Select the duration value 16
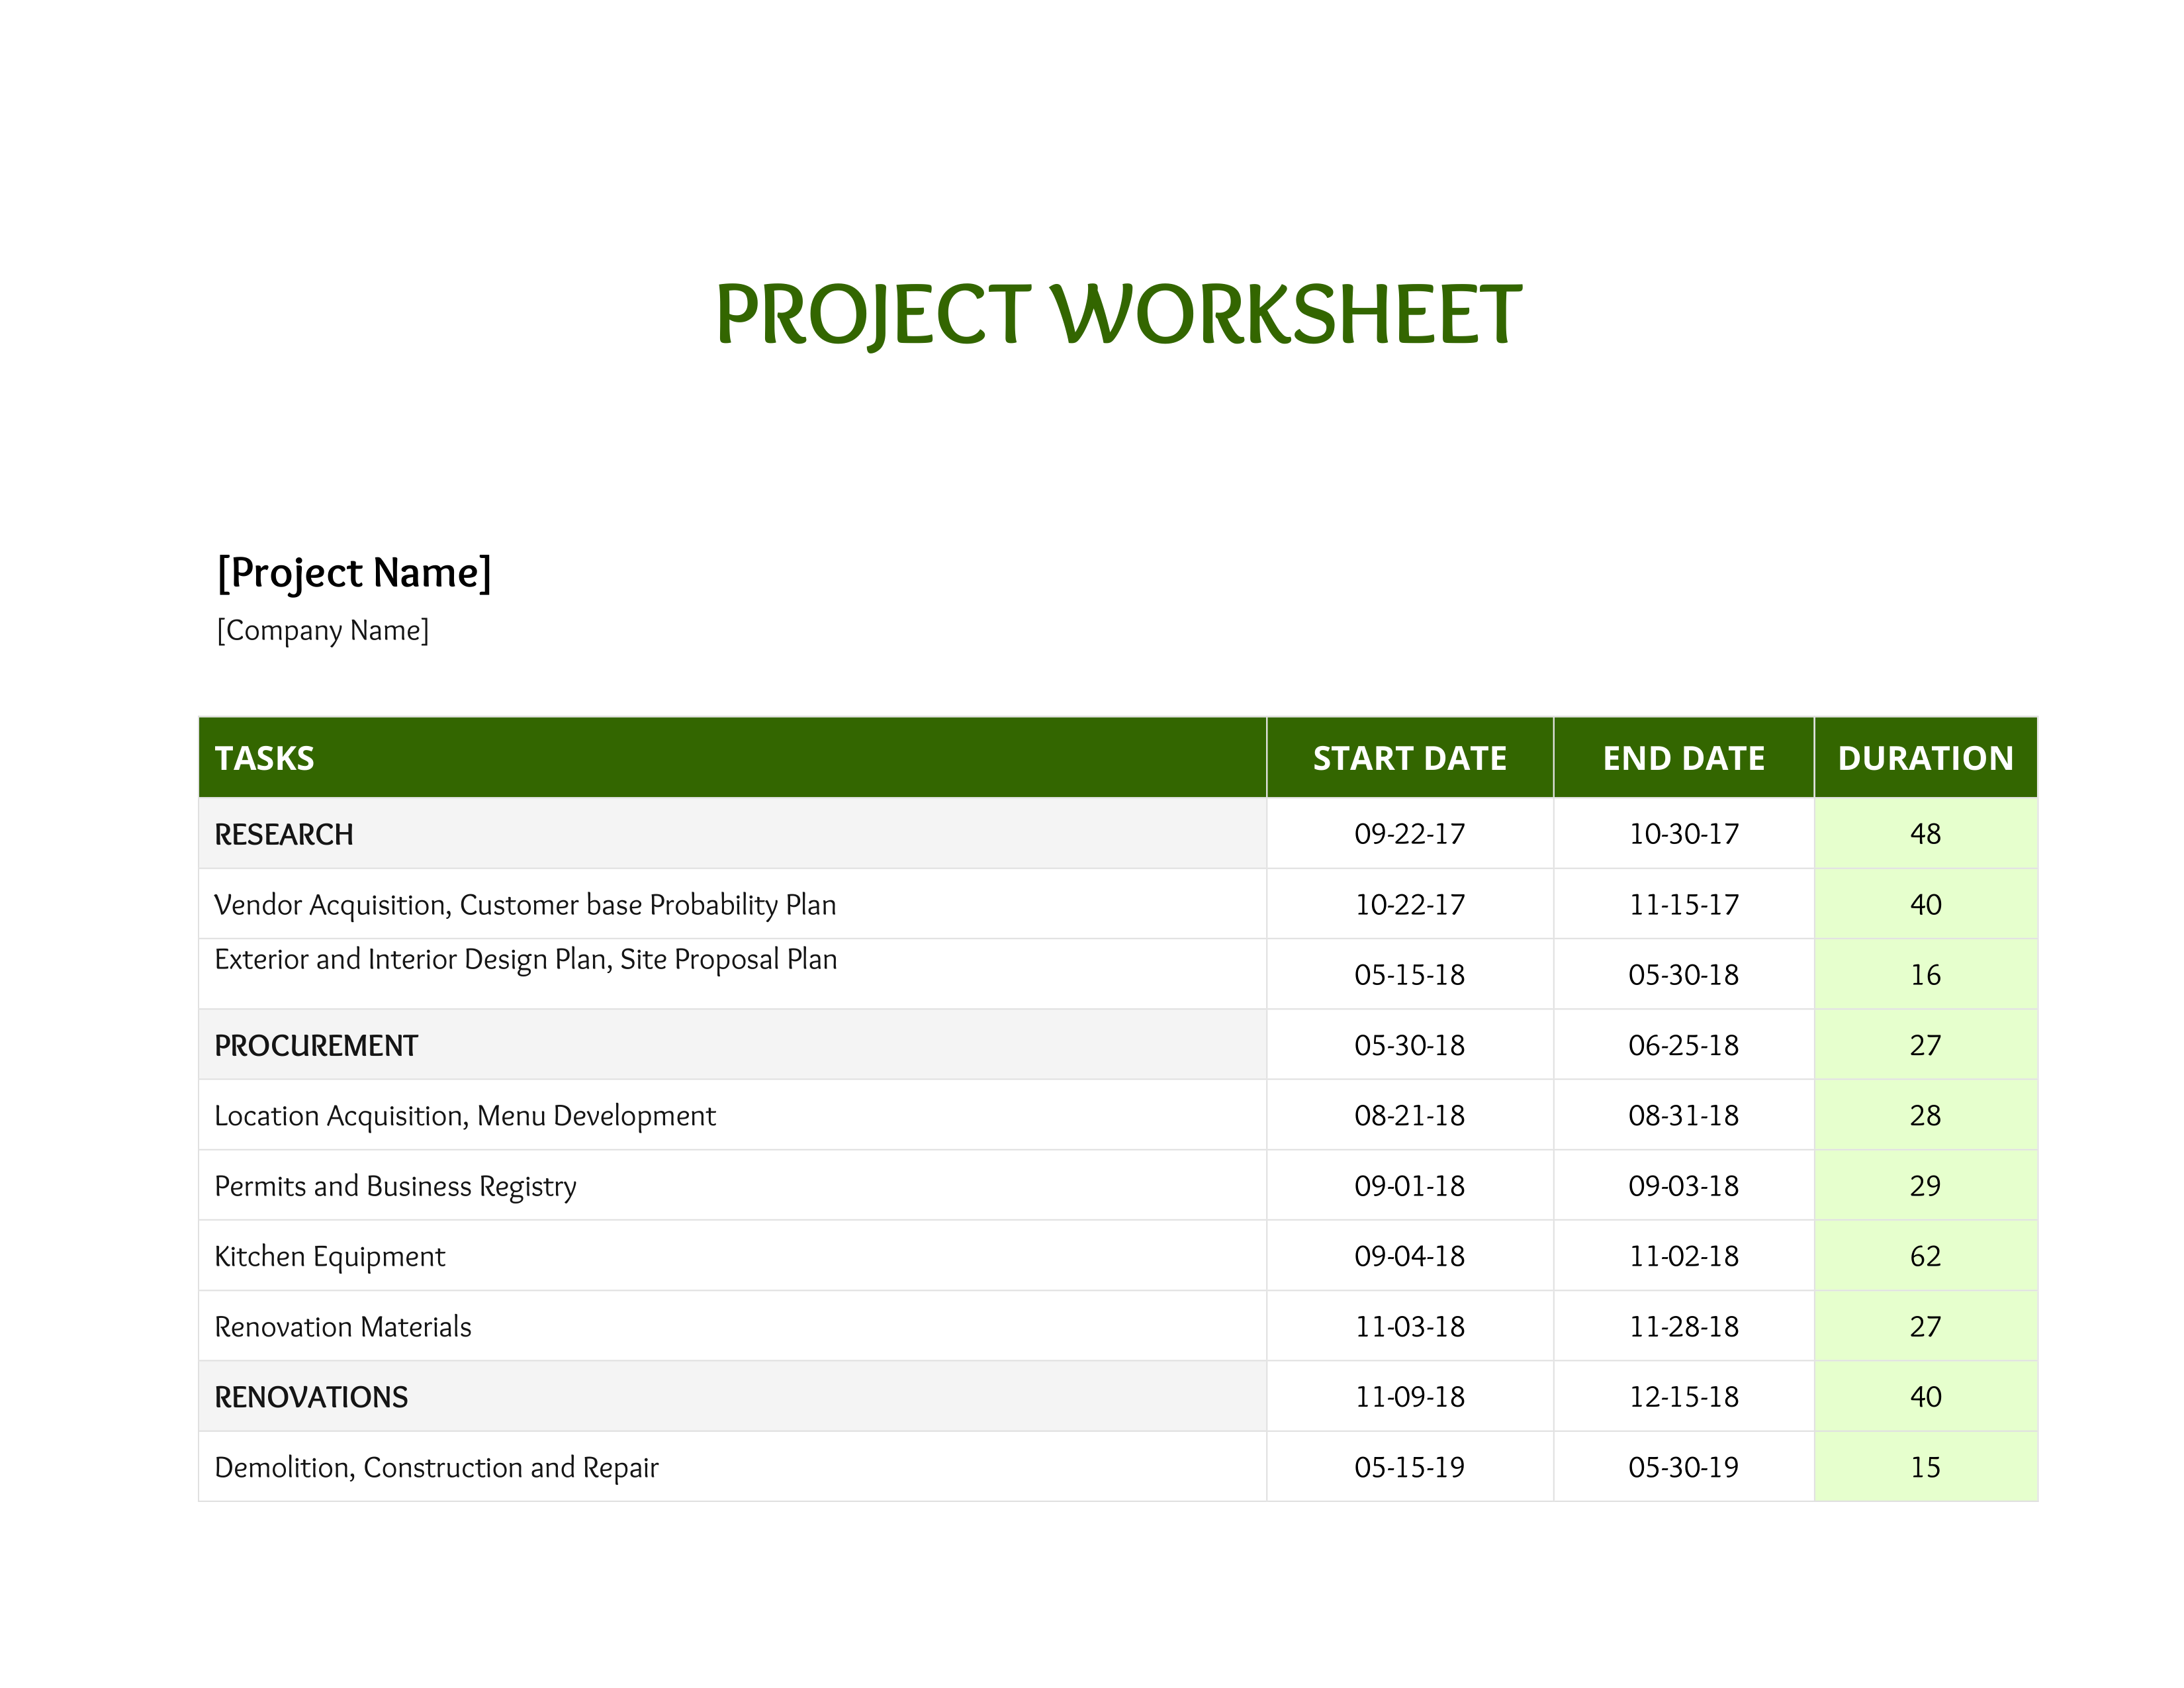This screenshot has width=2184, height=1688. point(1925,975)
